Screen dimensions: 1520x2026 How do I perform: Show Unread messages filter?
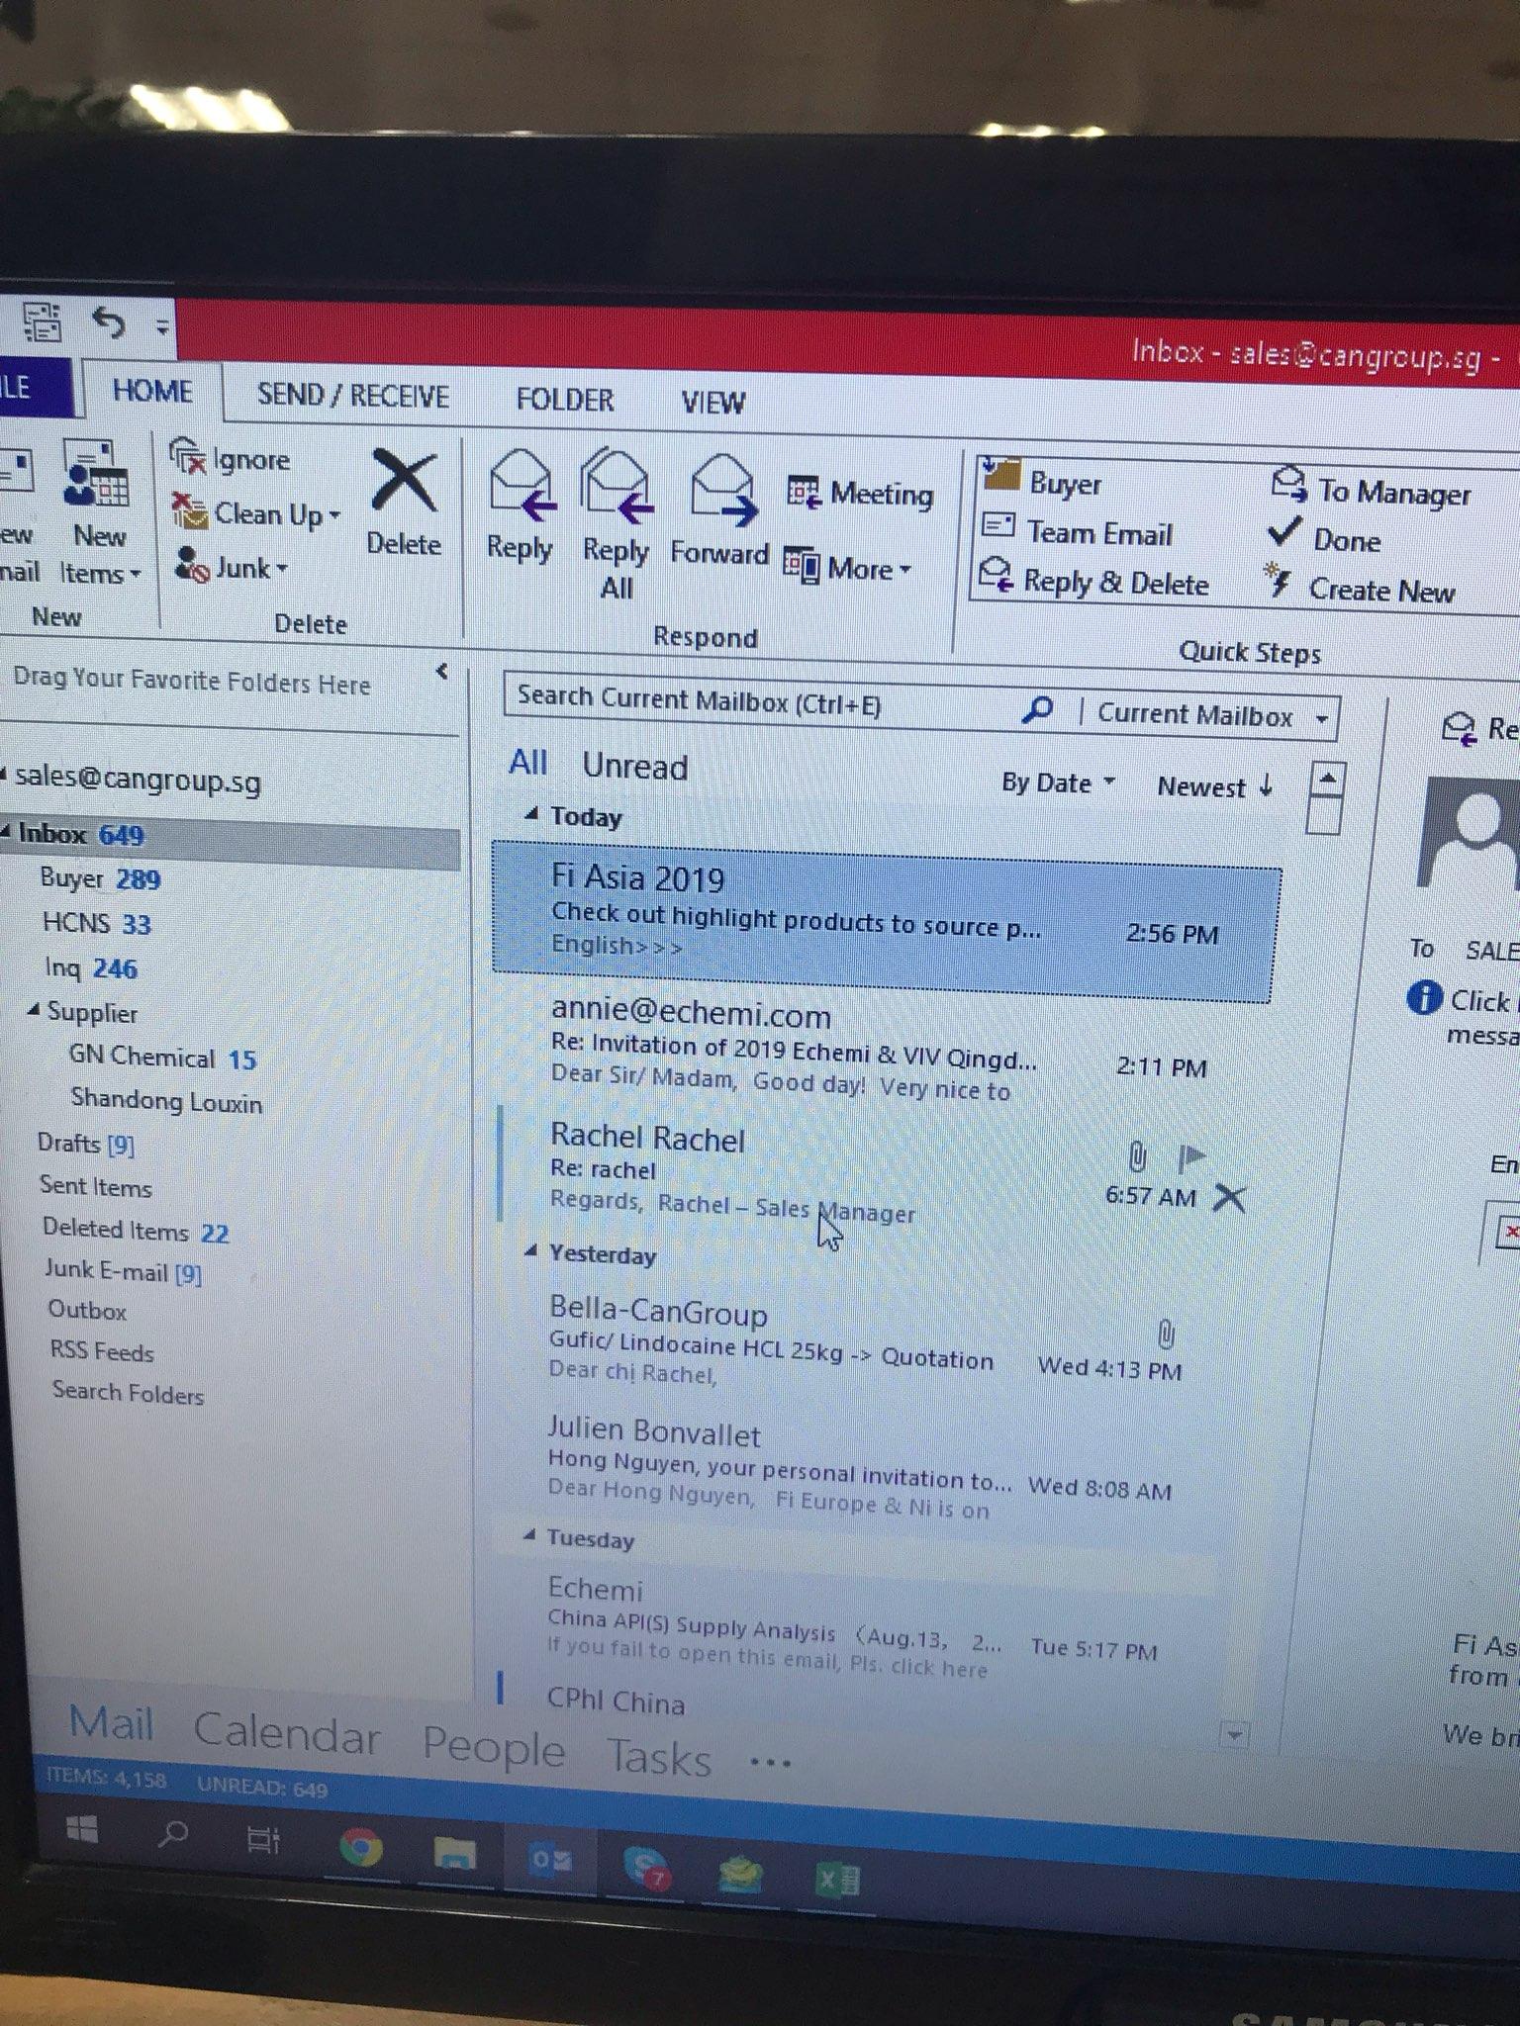(x=634, y=766)
